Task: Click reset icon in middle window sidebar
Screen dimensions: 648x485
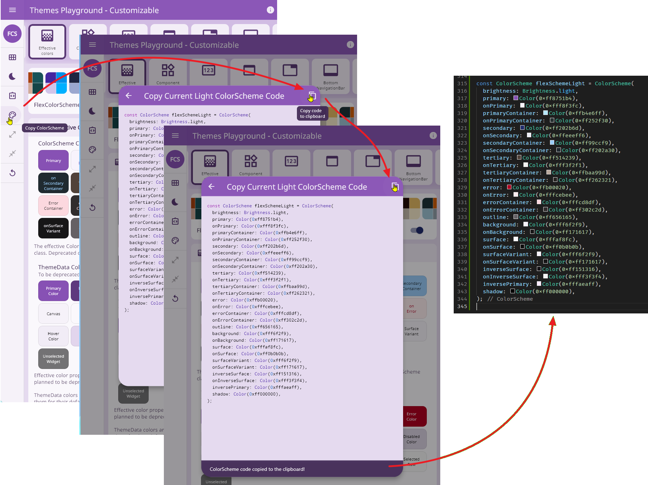Action: (x=92, y=207)
